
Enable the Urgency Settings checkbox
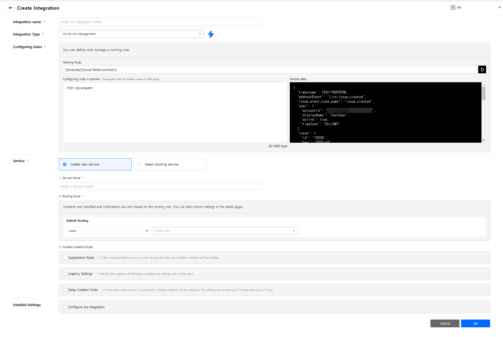pyautogui.click(x=65, y=274)
